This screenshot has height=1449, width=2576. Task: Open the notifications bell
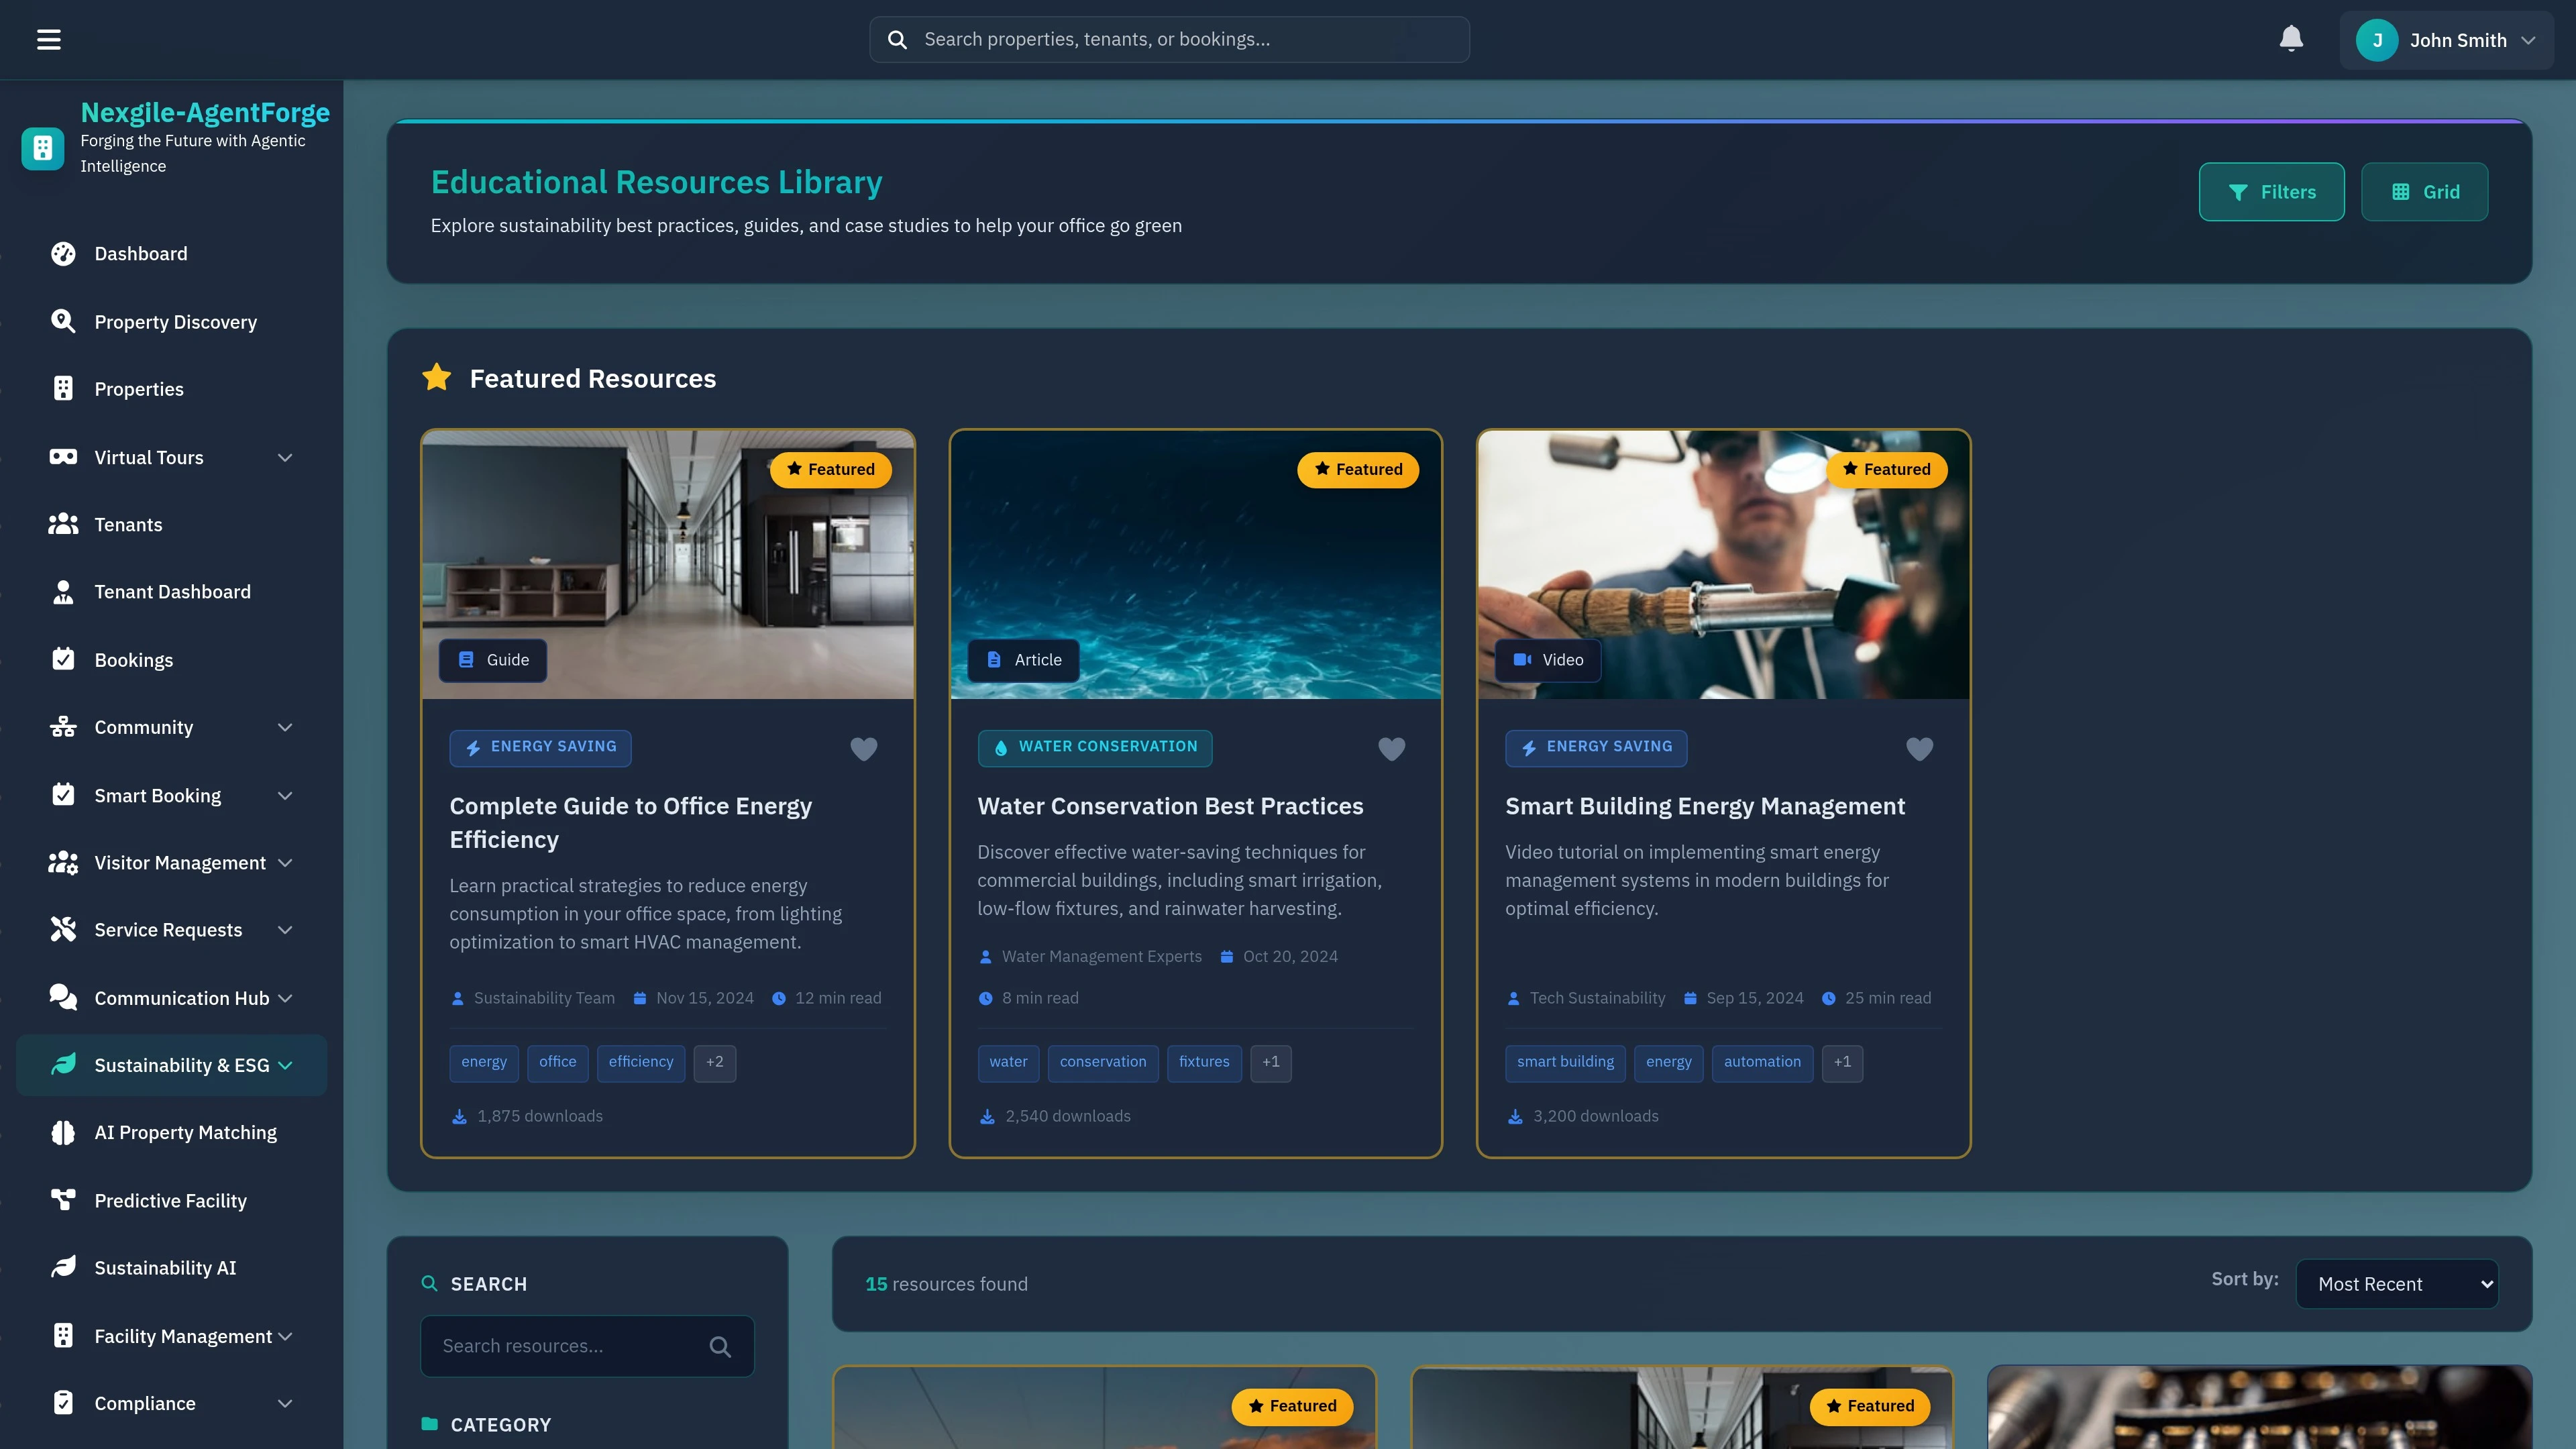tap(2291, 39)
